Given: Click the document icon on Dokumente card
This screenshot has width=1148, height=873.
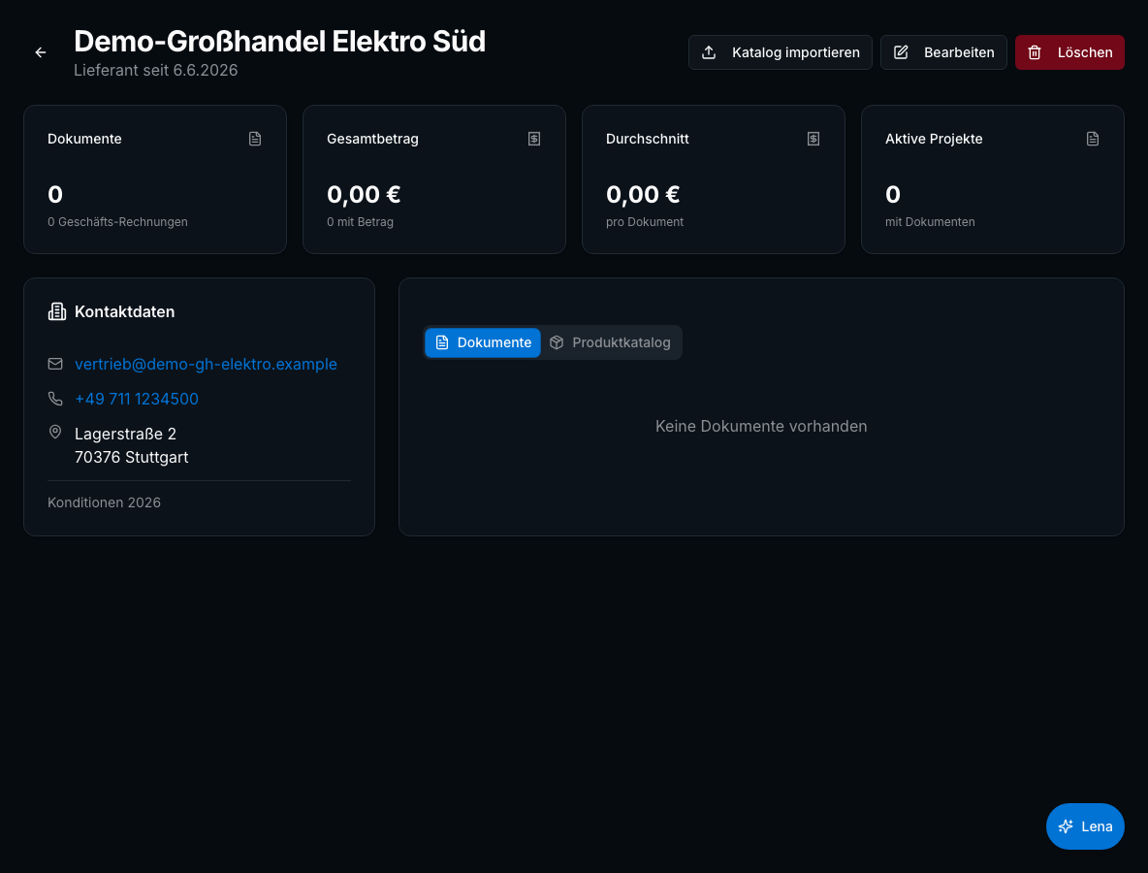Looking at the screenshot, I should 255,139.
